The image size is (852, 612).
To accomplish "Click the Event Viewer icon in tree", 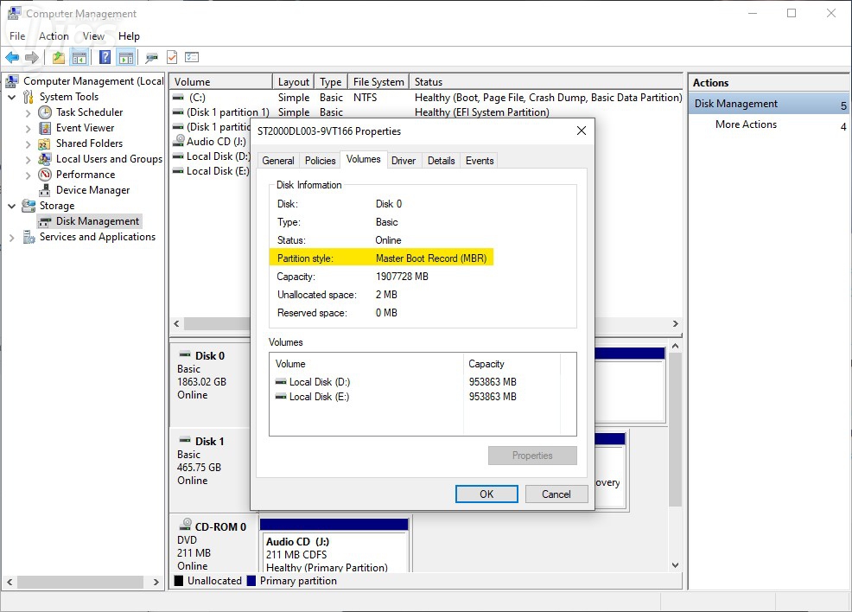I will click(x=46, y=128).
